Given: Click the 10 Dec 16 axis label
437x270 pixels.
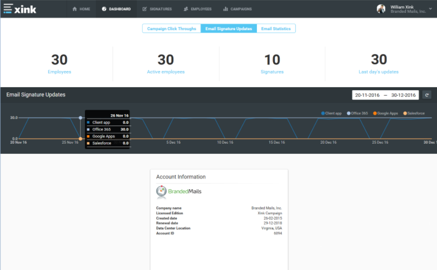Looking at the screenshot, I should pos(225,143).
